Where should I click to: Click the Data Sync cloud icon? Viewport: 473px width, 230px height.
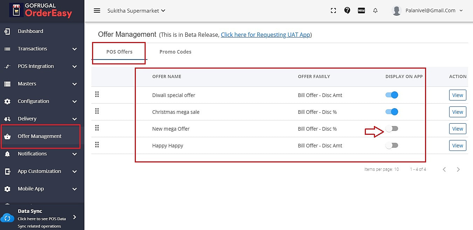coord(7,218)
